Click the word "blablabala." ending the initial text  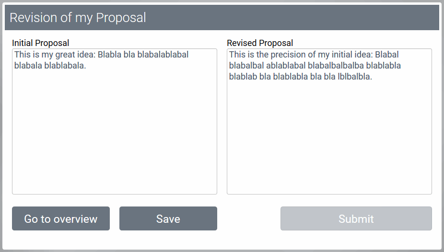[x=65, y=66]
